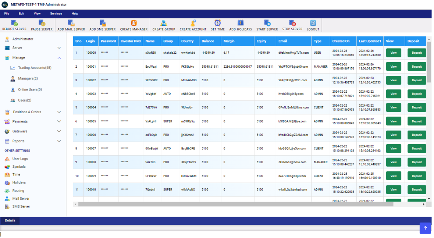
Task: Click the Administrator sidebar icon
Action: click(7, 39)
